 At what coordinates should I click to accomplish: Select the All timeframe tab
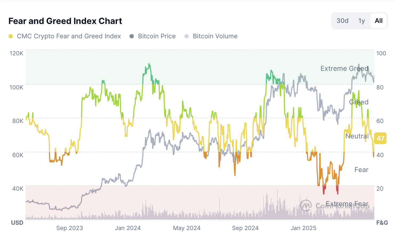(378, 21)
